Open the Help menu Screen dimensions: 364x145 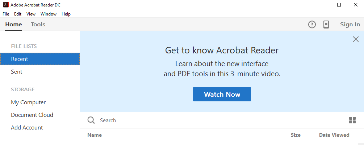pos(66,14)
